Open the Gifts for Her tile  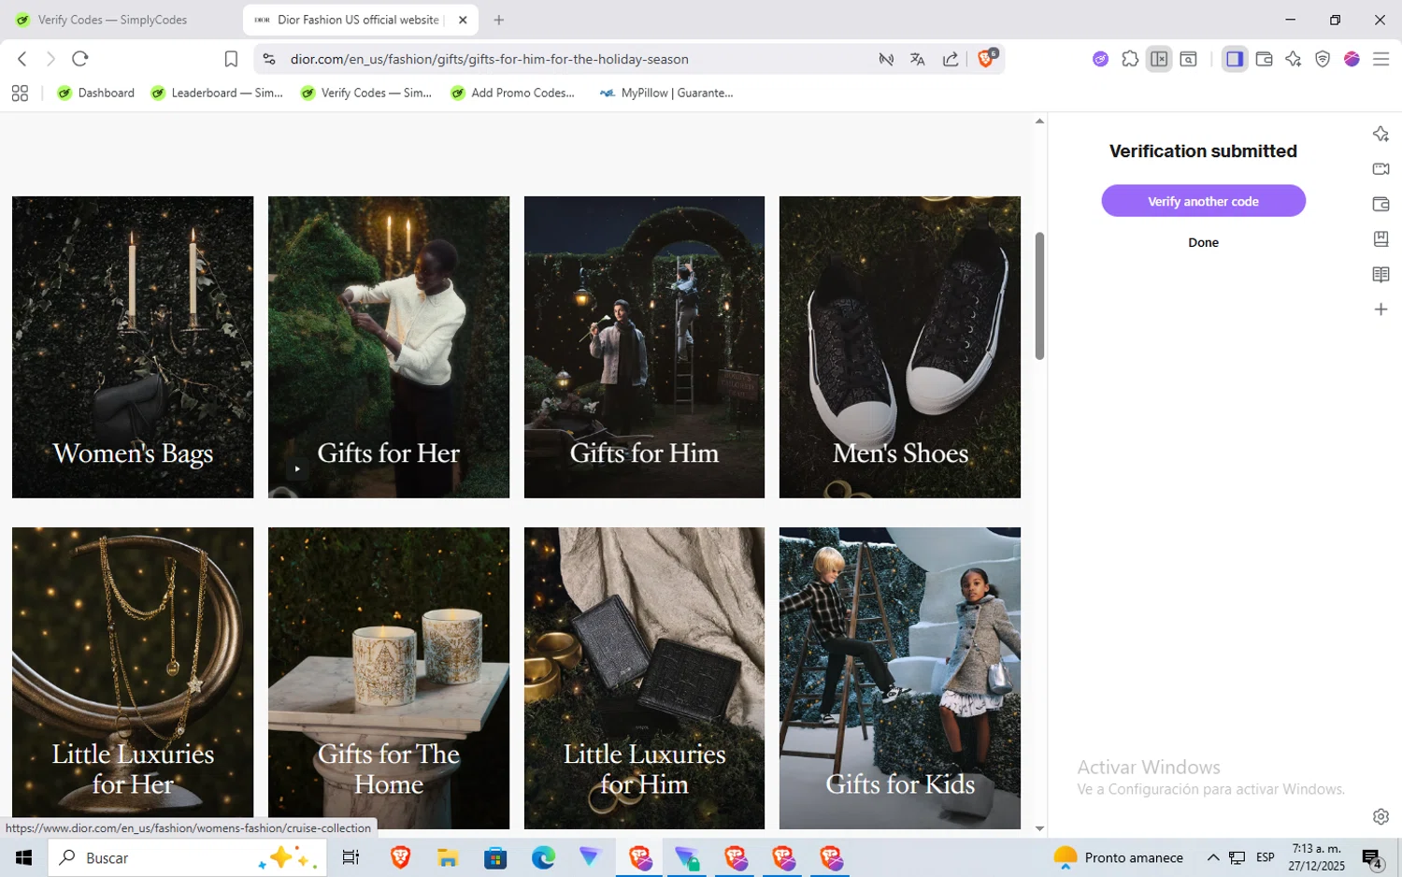389,347
